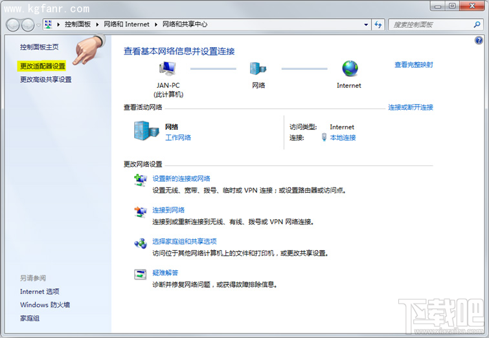This screenshot has width=489, height=338.
Task: Open Internet 选项 under 另请参阅
Action: click(40, 291)
